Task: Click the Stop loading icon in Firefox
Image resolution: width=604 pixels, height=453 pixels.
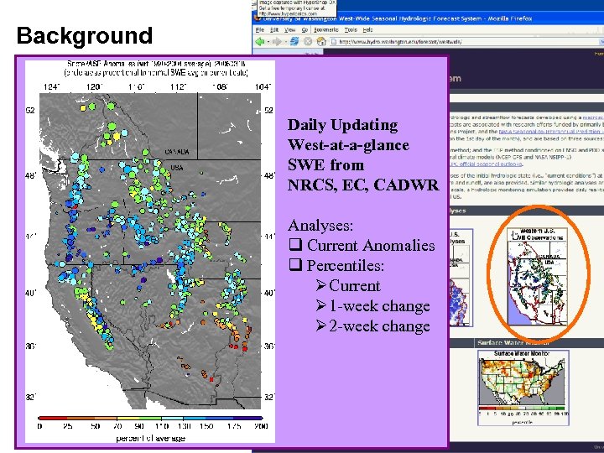Action: pos(308,41)
